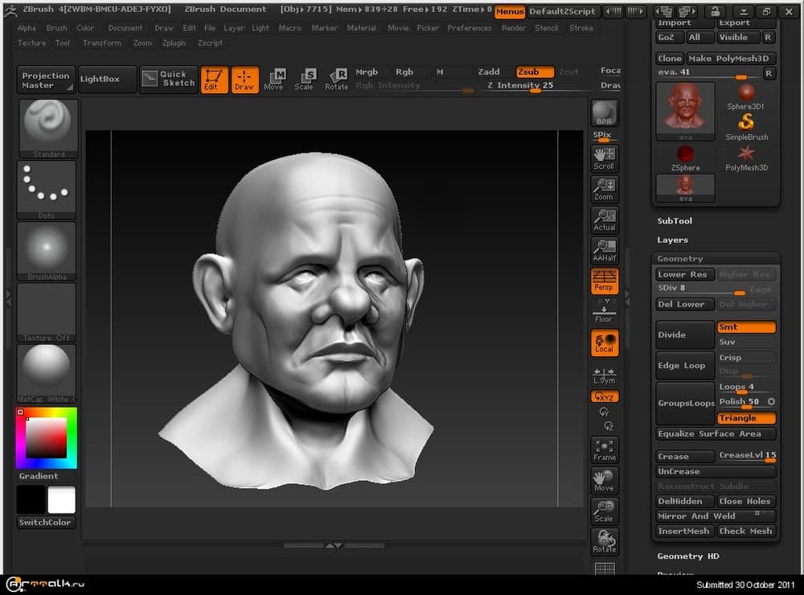This screenshot has height=595, width=804.
Task: Toggle Persp perspective mode
Action: (x=604, y=281)
